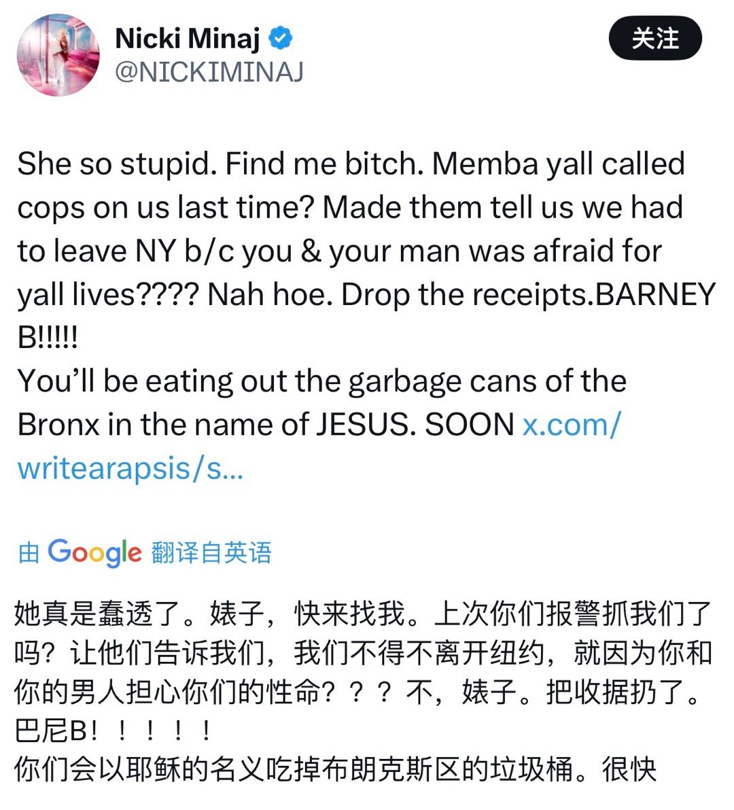Click the final translated line ending 很快
Image resolution: width=734 pixels, height=810 pixels.
click(334, 770)
